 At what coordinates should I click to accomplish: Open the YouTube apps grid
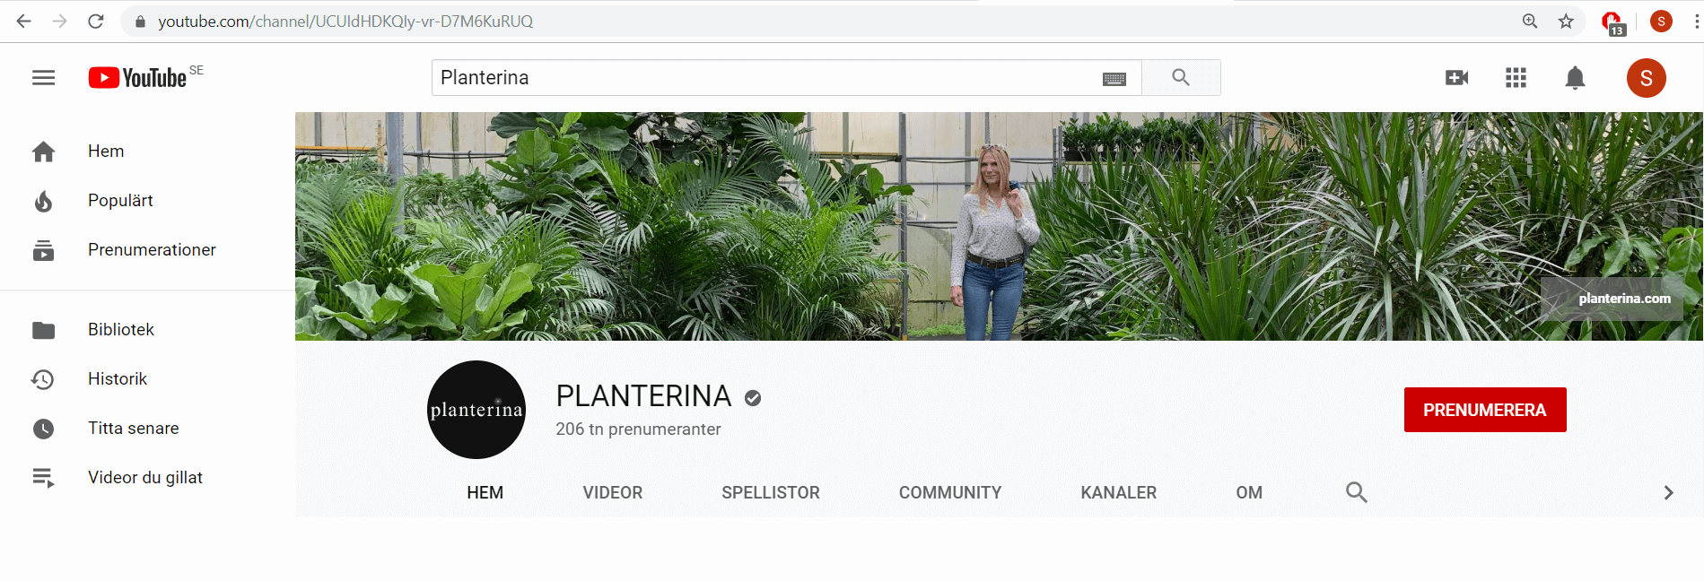pos(1516,78)
